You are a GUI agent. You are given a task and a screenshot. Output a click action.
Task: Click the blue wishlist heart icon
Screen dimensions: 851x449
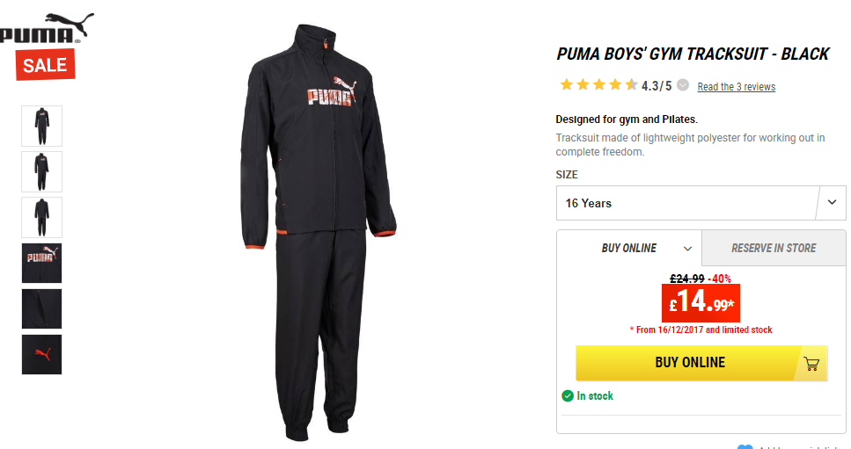pyautogui.click(x=745, y=446)
